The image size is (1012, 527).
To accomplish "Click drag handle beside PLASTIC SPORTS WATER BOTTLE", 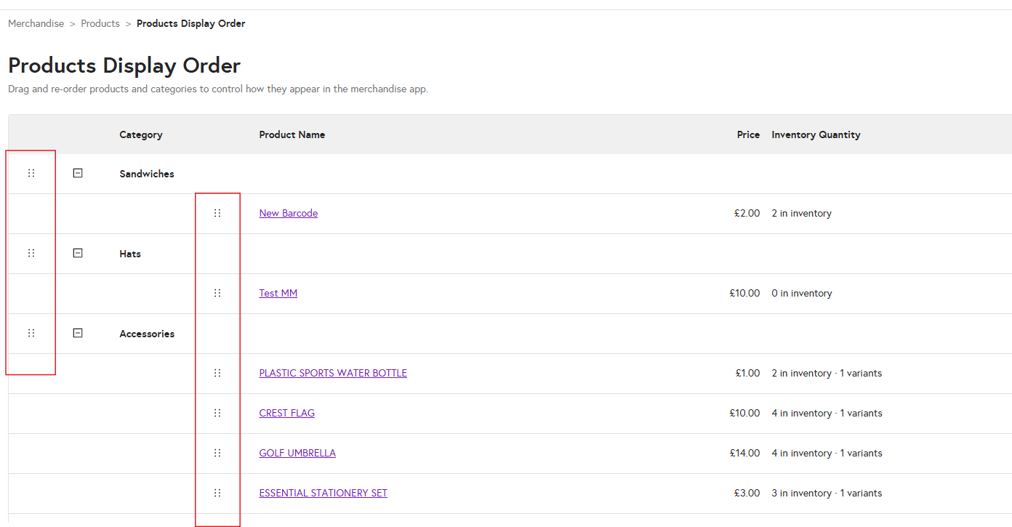I will 217,373.
